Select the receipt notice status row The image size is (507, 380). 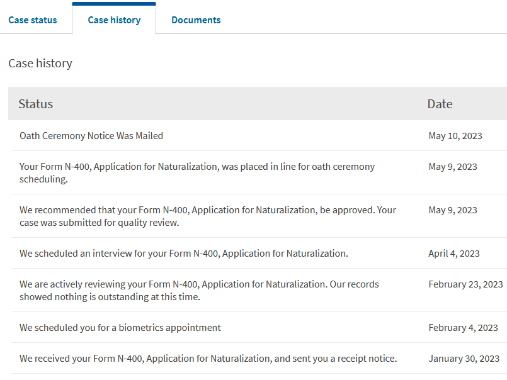click(259, 359)
